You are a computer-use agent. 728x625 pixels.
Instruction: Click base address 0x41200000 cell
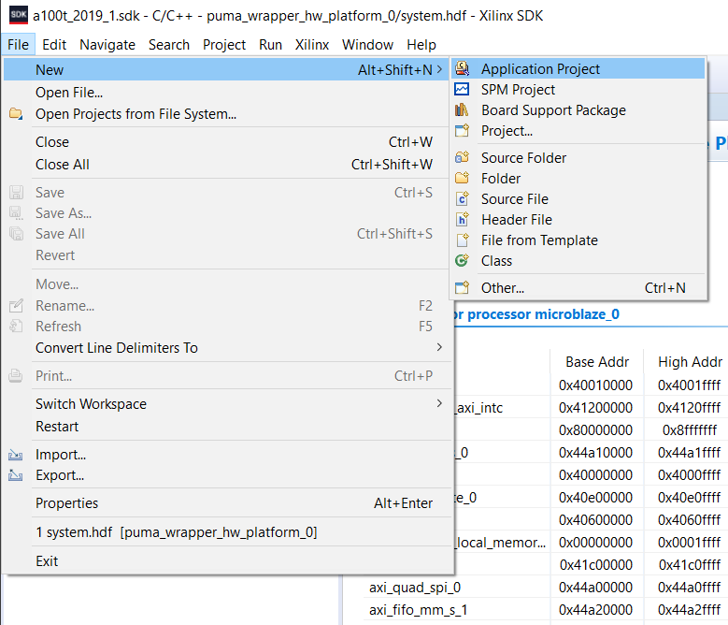tap(595, 408)
